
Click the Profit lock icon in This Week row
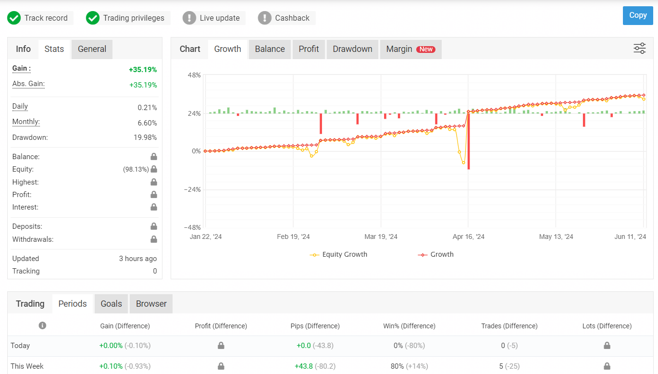[221, 366]
